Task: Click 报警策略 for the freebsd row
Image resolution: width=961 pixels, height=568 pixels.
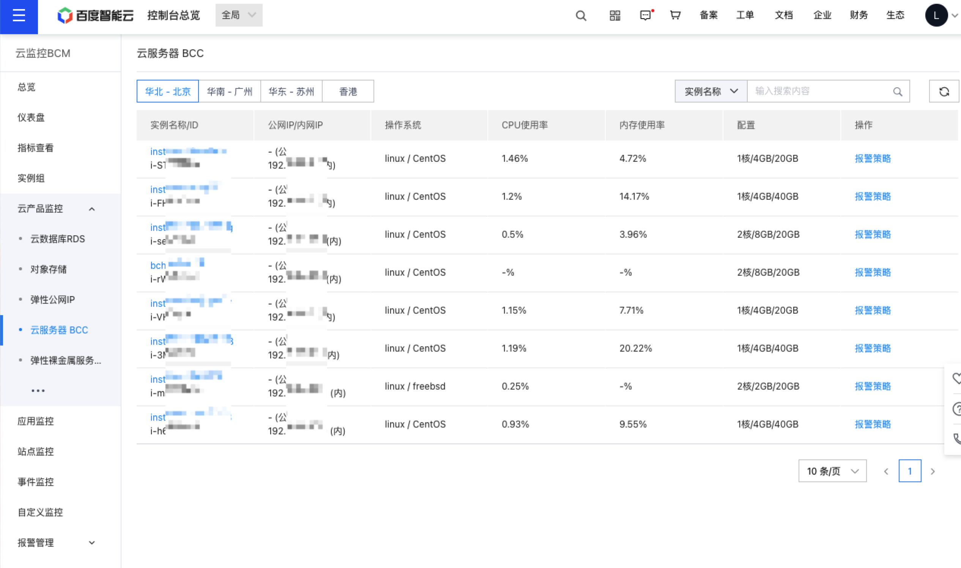Action: (873, 386)
